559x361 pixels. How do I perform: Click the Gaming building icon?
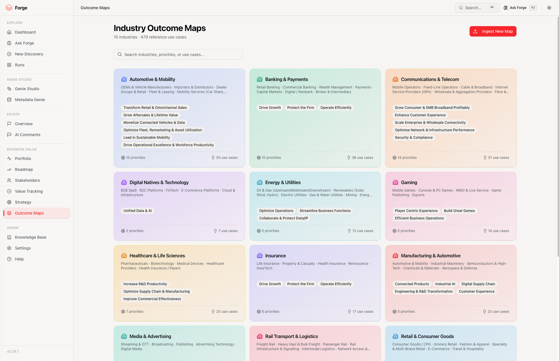[395, 182]
